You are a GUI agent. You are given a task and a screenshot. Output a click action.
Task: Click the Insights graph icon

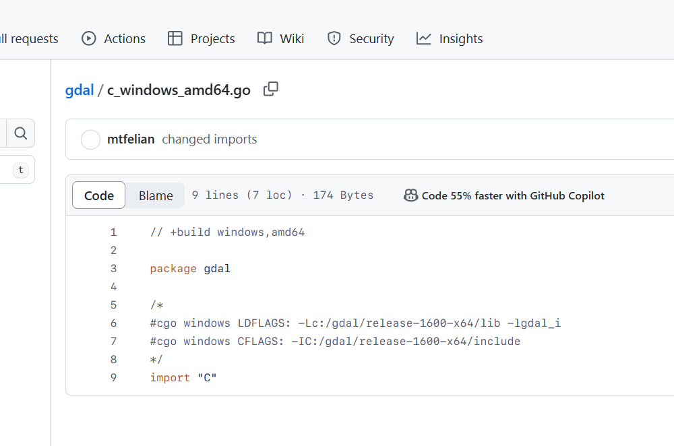[424, 38]
